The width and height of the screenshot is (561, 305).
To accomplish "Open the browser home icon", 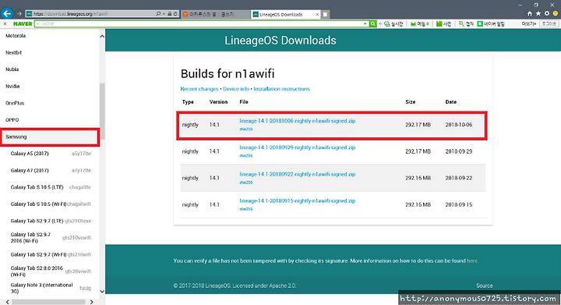I will 530,13.
